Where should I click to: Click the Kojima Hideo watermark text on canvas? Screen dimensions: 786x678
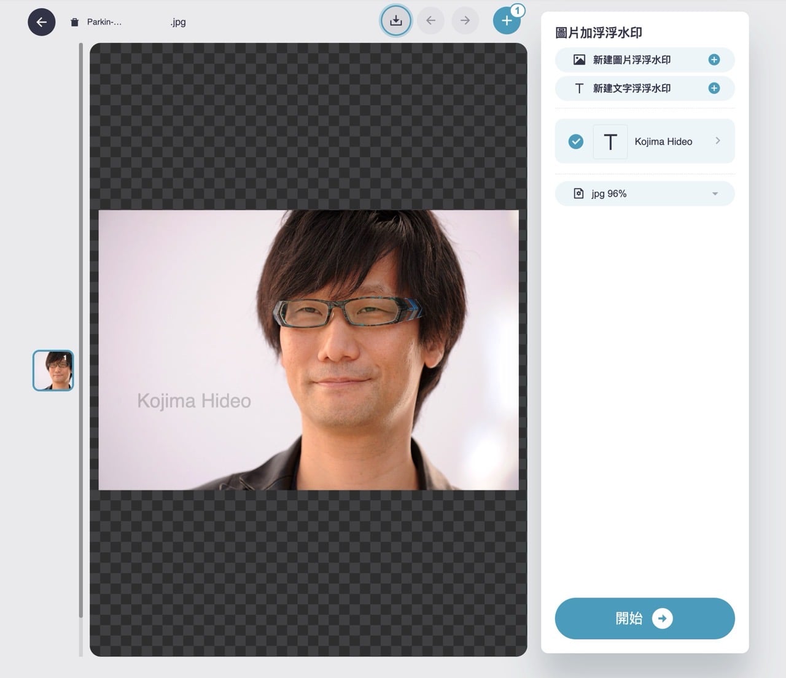pos(194,401)
